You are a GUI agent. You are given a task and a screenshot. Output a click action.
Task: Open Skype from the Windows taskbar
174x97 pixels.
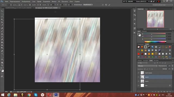36,95
